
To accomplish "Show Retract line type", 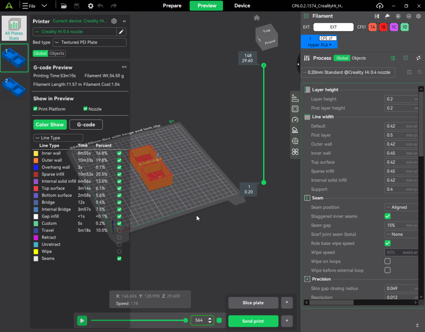I will coord(119,237).
